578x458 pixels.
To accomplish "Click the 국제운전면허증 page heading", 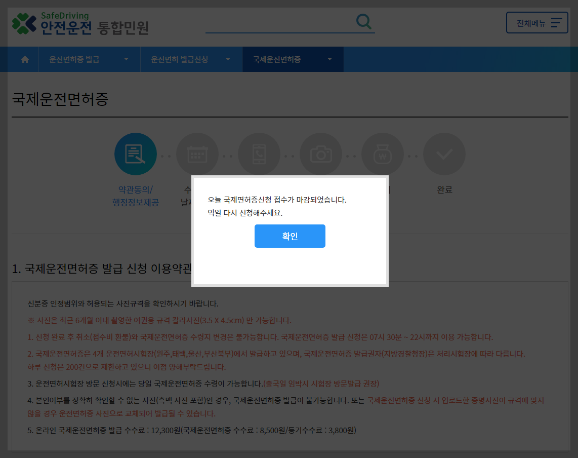I will coord(60,99).
